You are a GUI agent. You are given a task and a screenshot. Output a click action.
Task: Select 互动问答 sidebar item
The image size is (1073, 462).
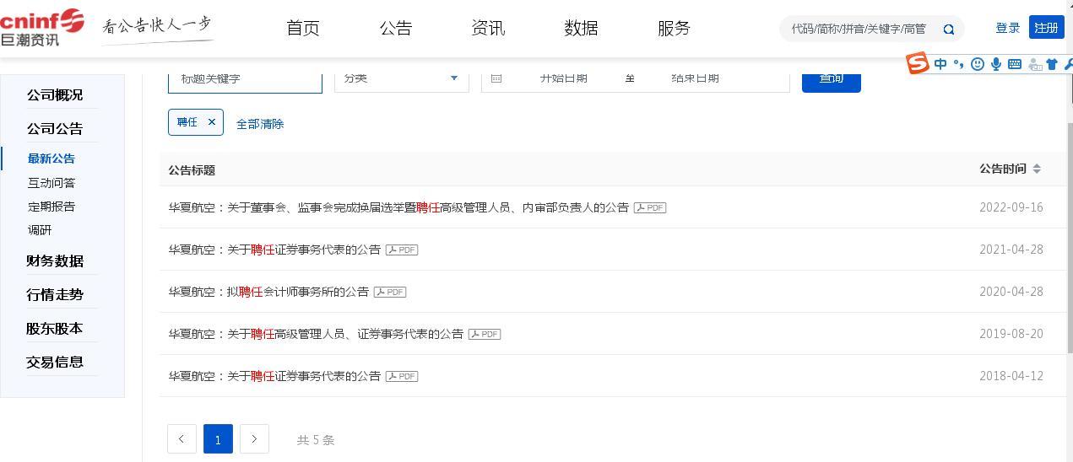coord(51,183)
